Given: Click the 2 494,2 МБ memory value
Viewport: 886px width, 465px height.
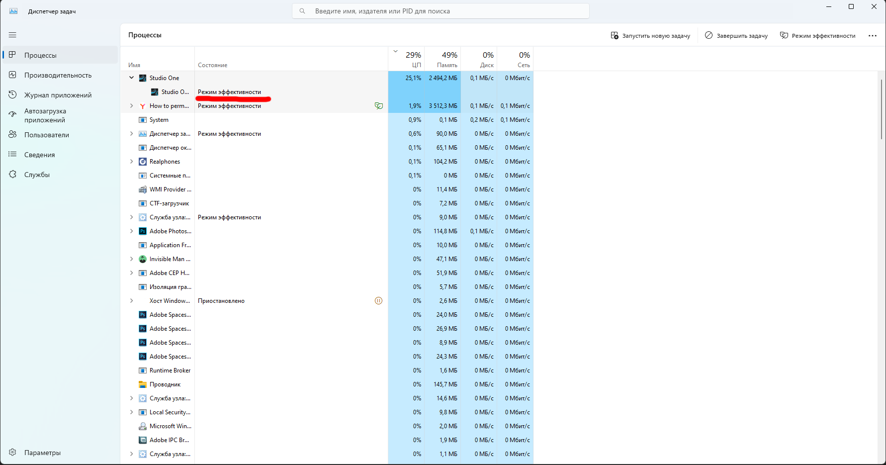Looking at the screenshot, I should (x=443, y=78).
